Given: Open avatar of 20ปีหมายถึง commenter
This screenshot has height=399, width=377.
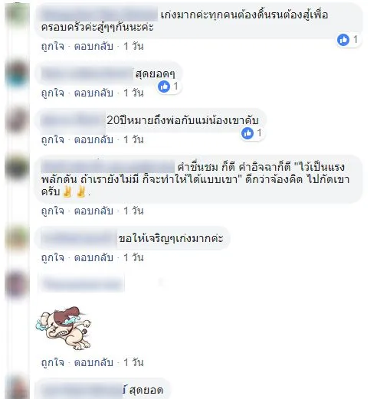Looking at the screenshot, I should tap(18, 120).
